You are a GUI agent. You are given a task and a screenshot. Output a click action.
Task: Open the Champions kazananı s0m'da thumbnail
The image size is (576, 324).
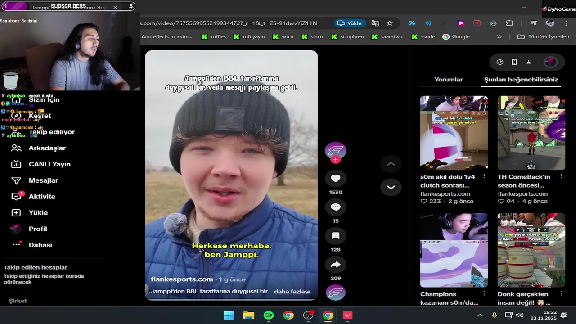tap(454, 250)
